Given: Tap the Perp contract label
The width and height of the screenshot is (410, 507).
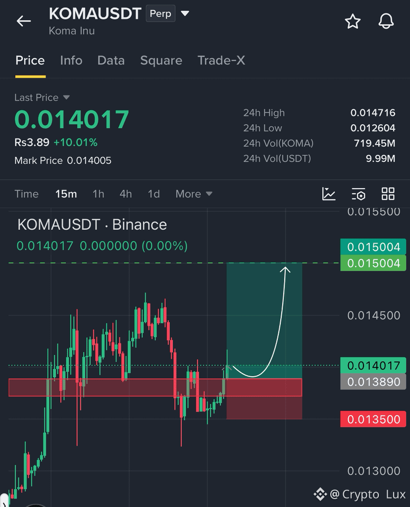Looking at the screenshot, I should (160, 13).
